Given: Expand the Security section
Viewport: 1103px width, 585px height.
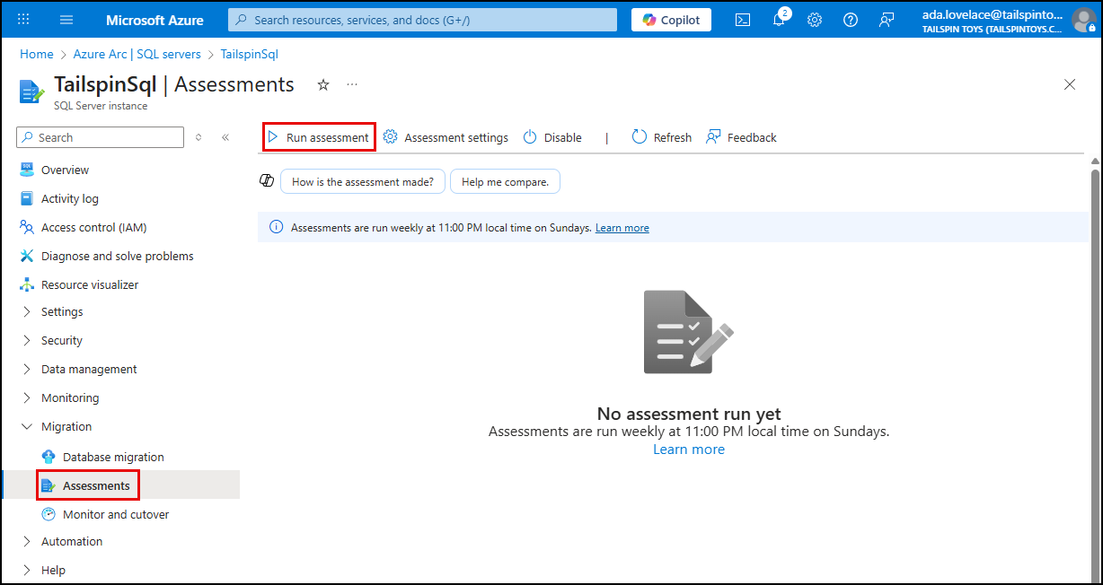Looking at the screenshot, I should pos(63,340).
